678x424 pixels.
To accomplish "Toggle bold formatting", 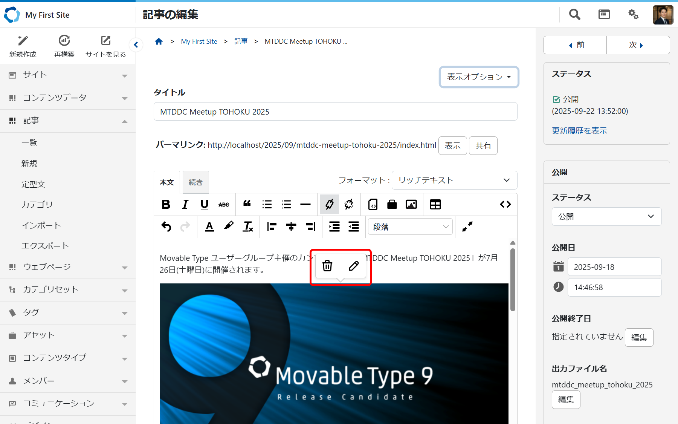I will 166,204.
